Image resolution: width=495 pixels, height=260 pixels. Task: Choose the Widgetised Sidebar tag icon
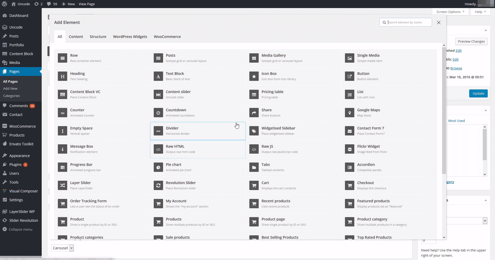254,131
